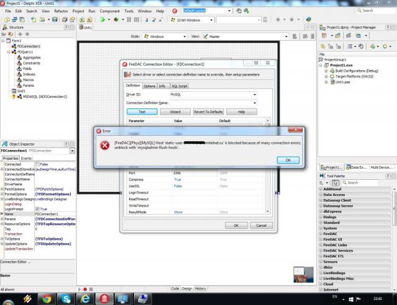Click Cancel in FireDAC Connection Editor
This screenshot has height=305, width=397.
coord(261,225)
